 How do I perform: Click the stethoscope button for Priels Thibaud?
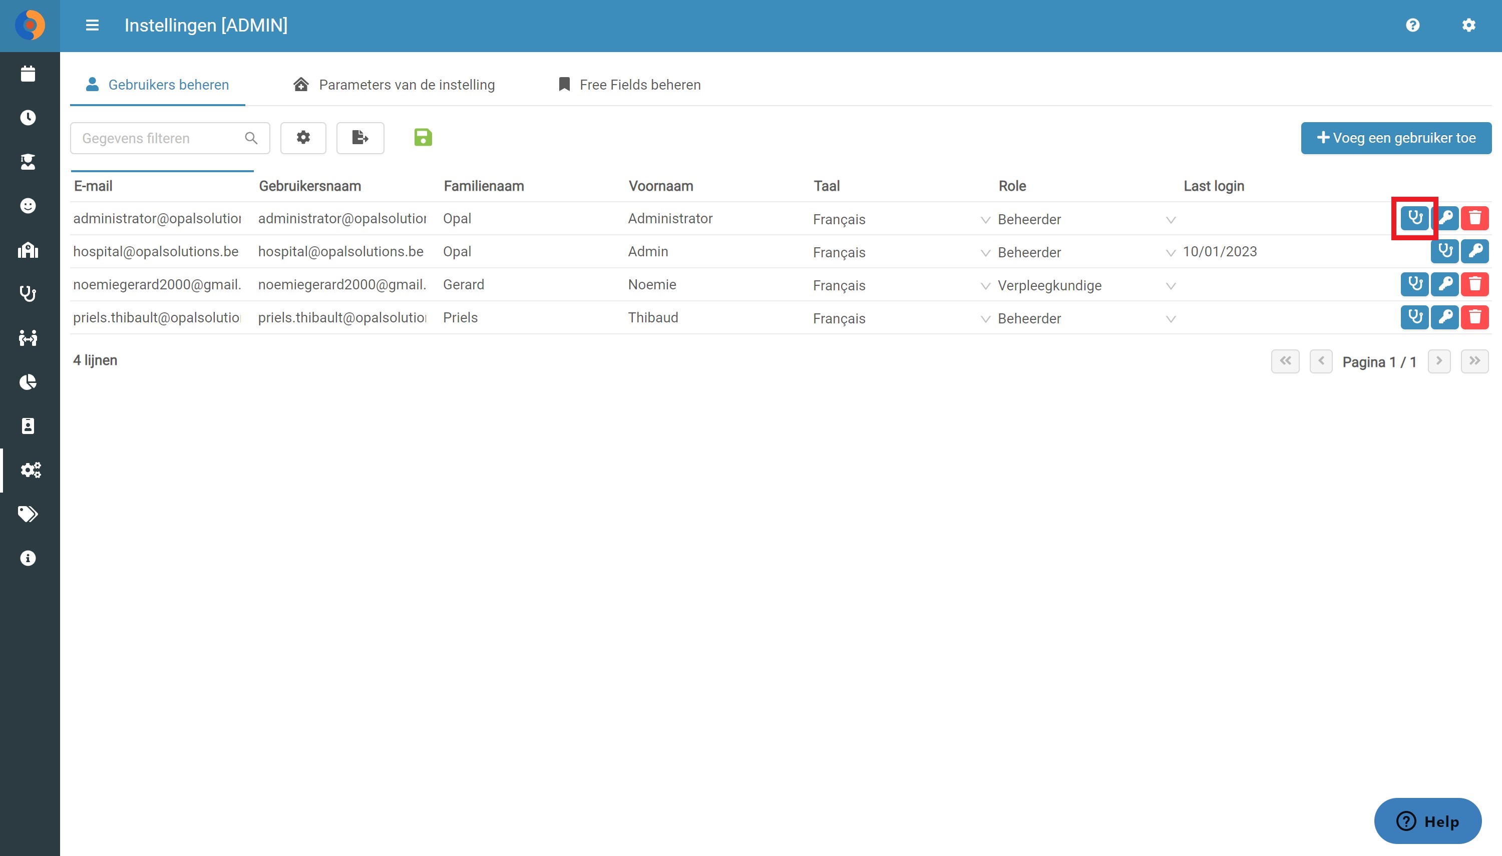[x=1414, y=317]
